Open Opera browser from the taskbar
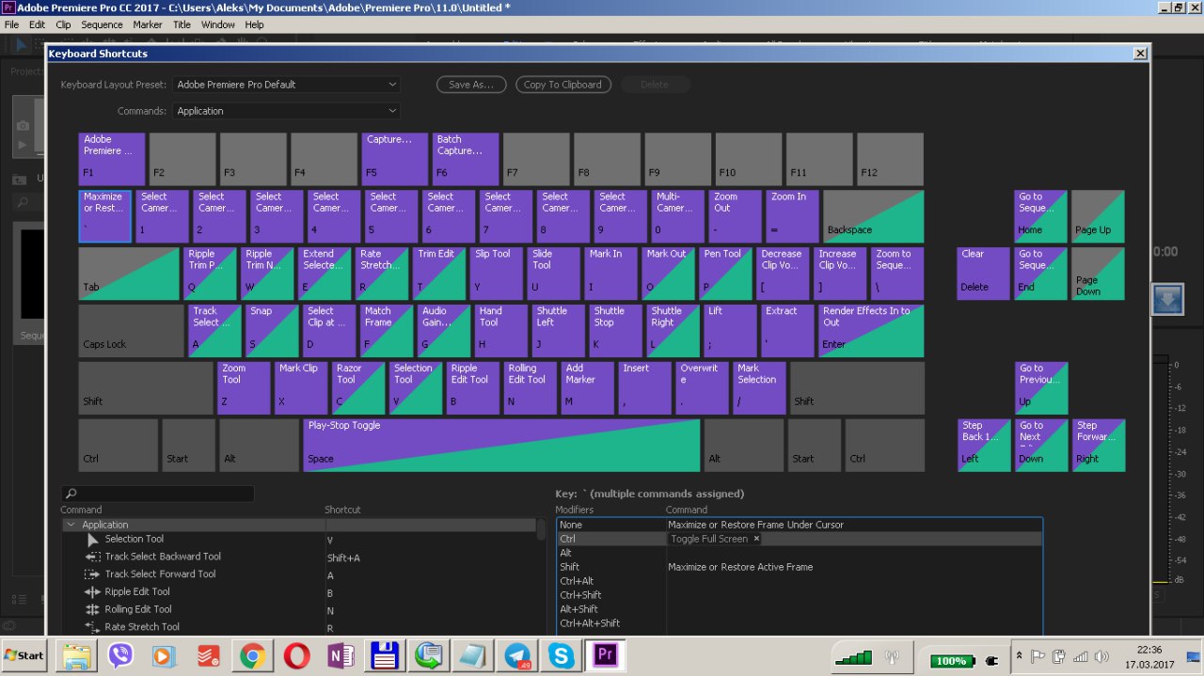The width and height of the screenshot is (1204, 676). [x=296, y=655]
